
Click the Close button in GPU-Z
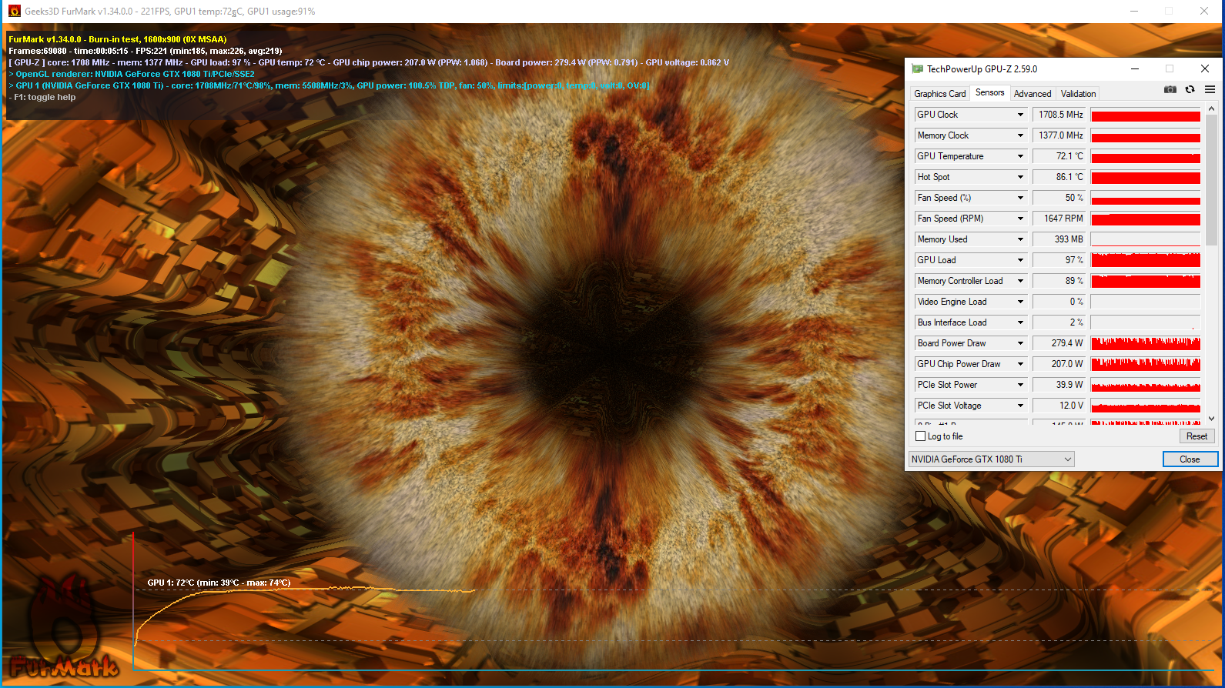click(x=1190, y=459)
